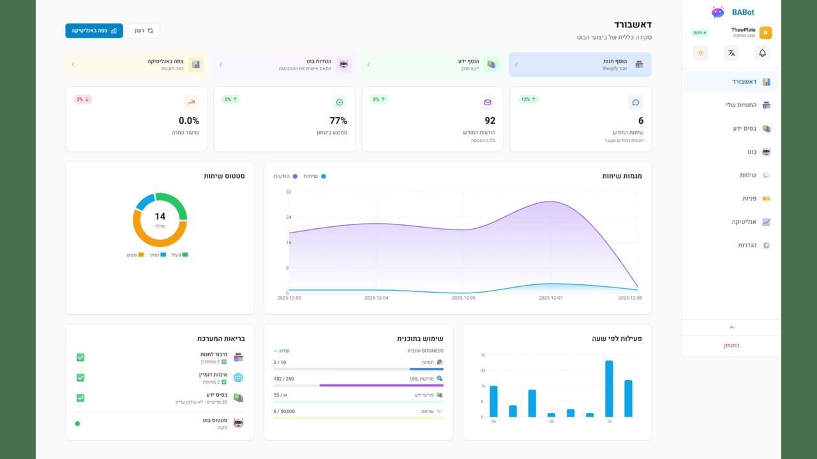Click the שדרג upgrade link
The width and height of the screenshot is (817, 459).
(x=281, y=351)
